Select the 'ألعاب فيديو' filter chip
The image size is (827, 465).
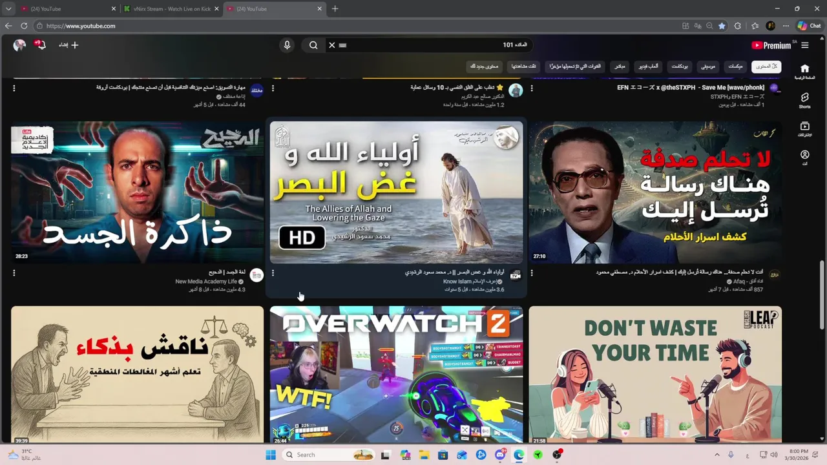point(649,66)
